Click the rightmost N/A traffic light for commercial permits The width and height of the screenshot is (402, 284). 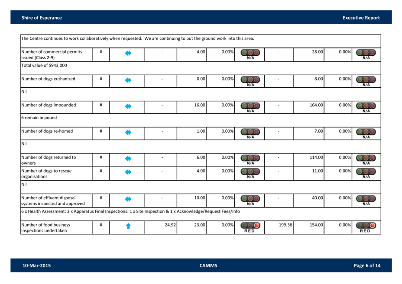[366, 54]
